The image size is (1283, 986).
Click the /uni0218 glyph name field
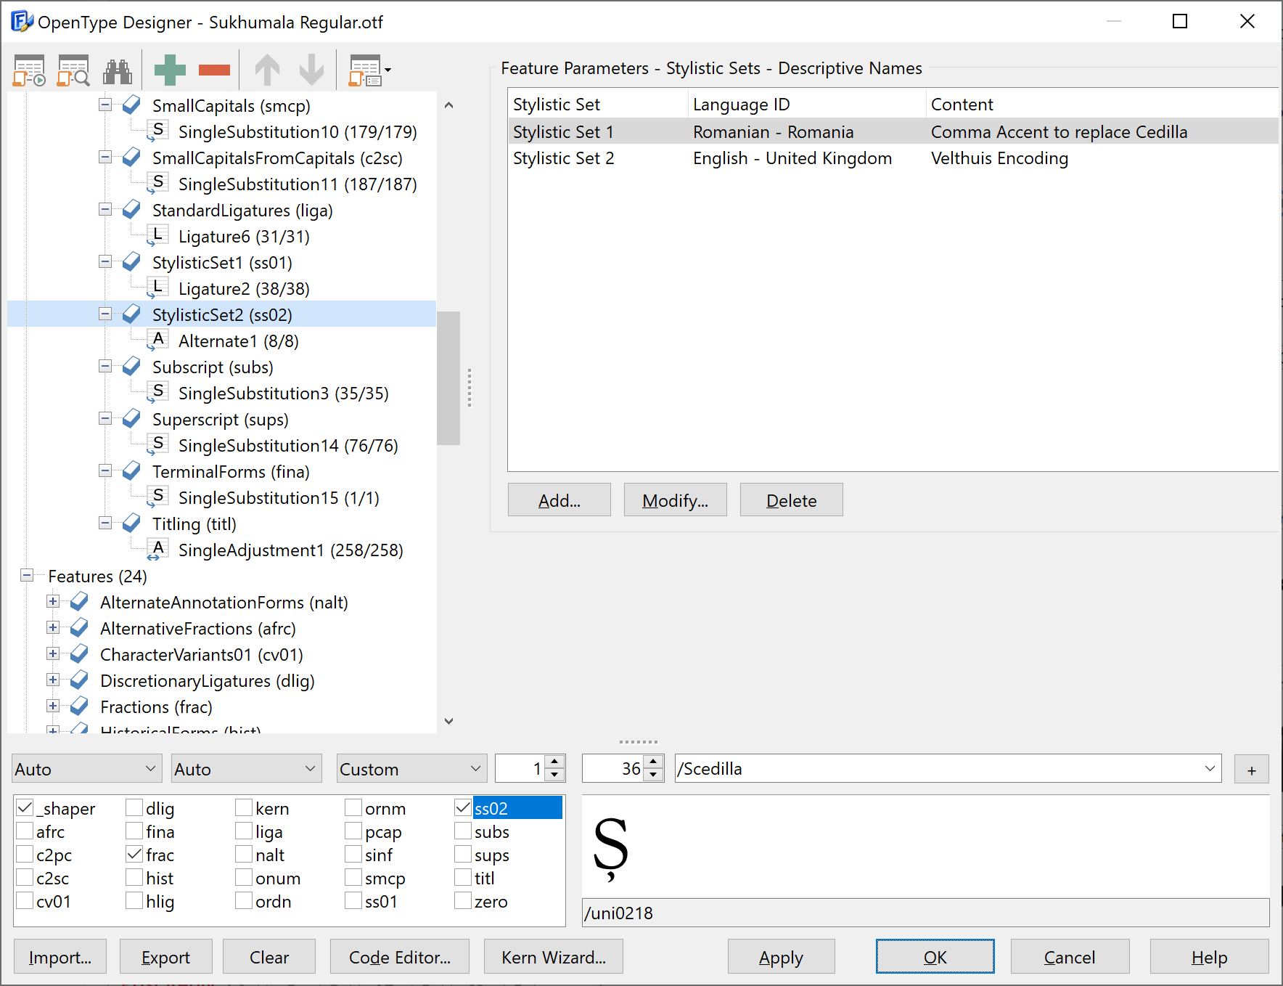point(925,913)
